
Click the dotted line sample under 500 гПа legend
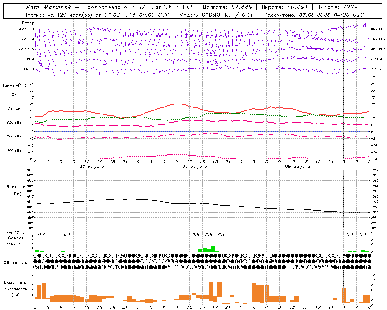[14, 154]
